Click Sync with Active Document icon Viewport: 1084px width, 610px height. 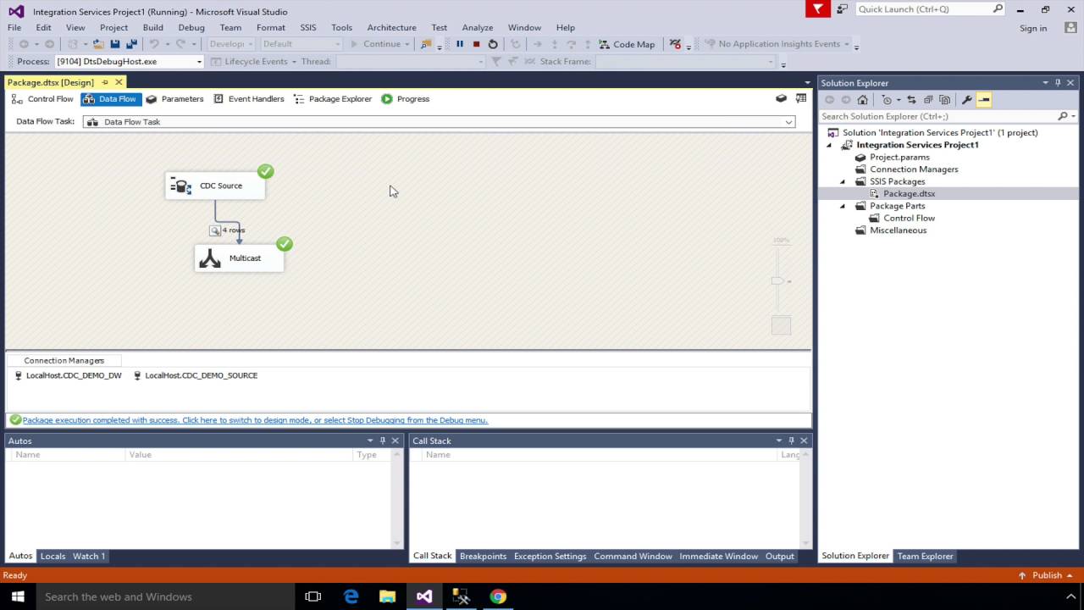point(911,100)
